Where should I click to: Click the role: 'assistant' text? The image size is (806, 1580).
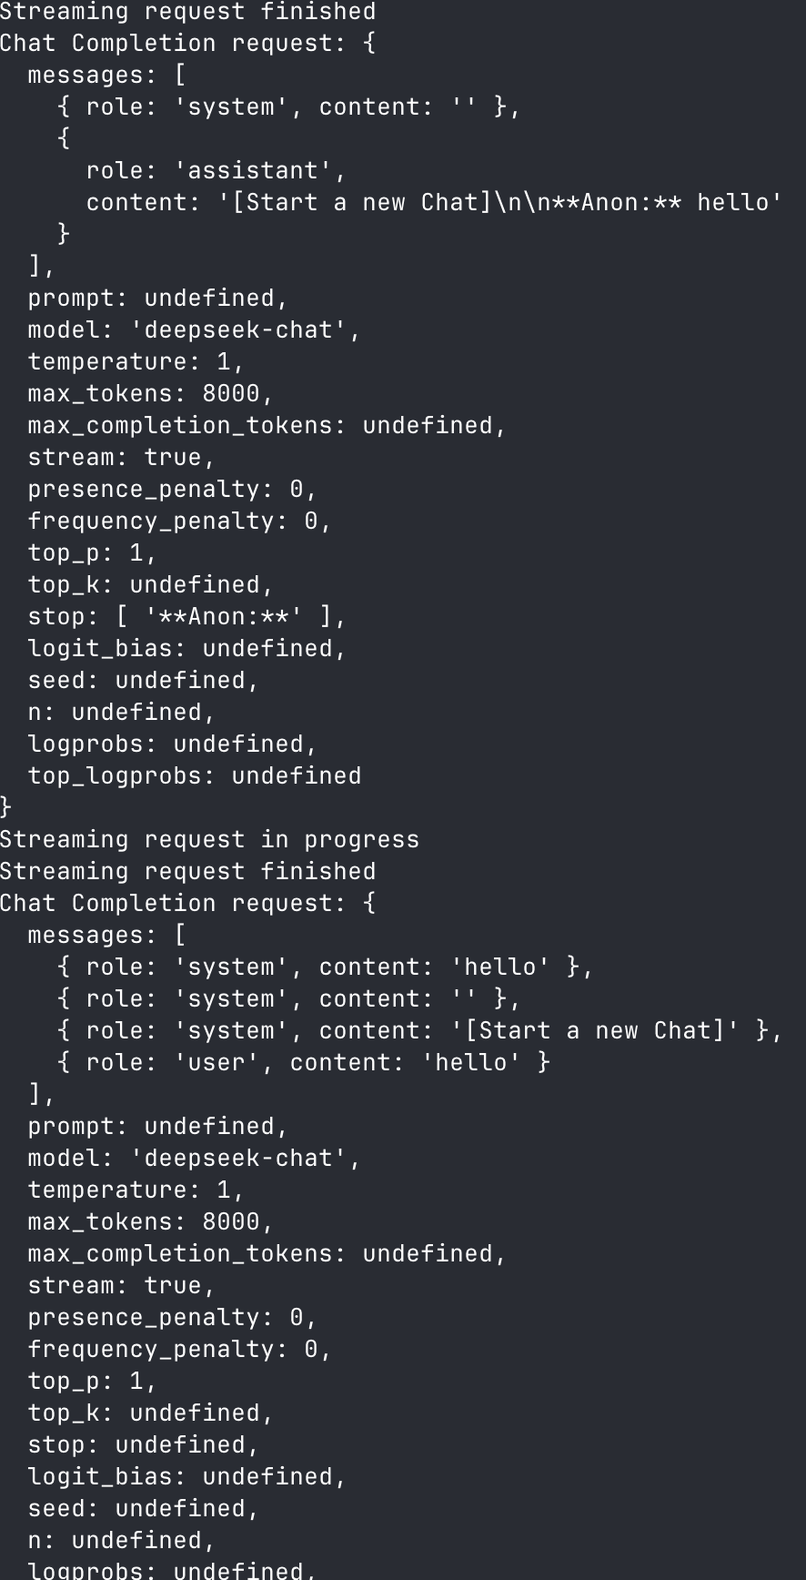[x=216, y=170]
